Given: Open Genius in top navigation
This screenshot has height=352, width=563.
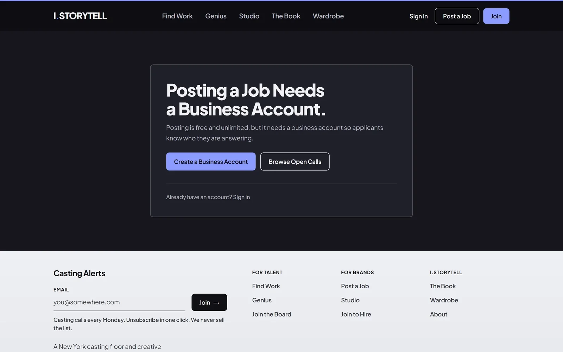Looking at the screenshot, I should pyautogui.click(x=216, y=16).
